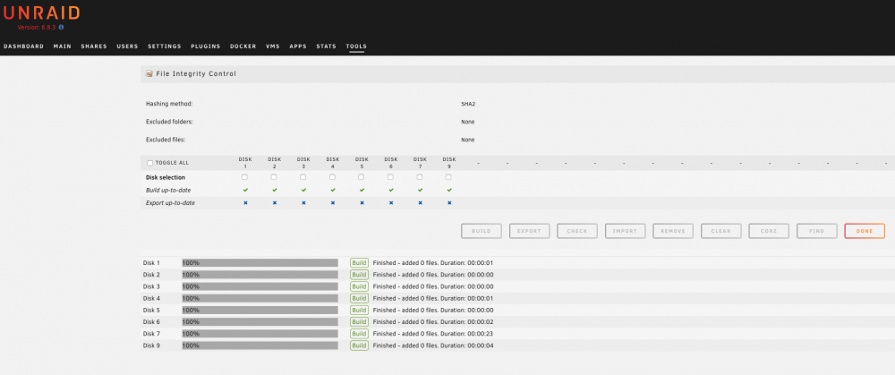This screenshot has height=375, width=895.
Task: Click Disk 1 progress bar at 100%
Action: 260,263
